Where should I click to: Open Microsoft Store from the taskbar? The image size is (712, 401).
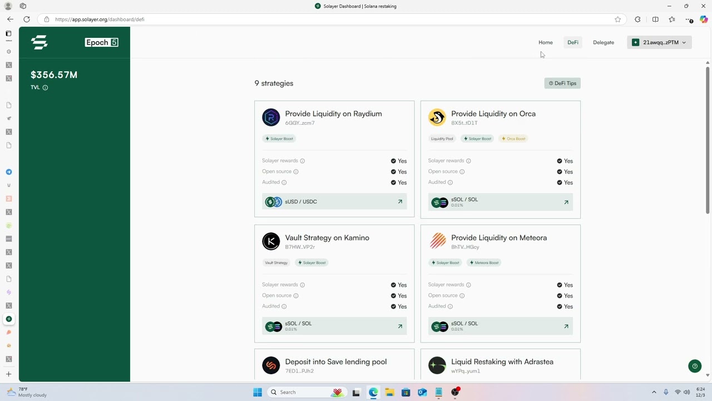click(x=406, y=392)
